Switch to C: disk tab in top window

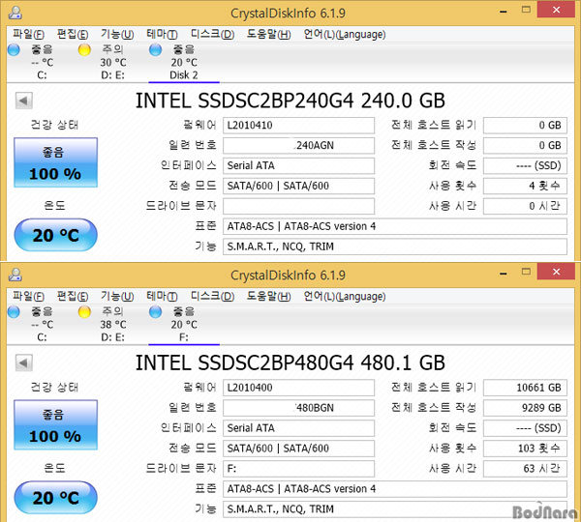point(43,62)
